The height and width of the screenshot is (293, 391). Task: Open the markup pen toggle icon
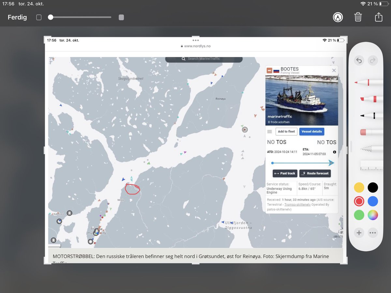(338, 17)
